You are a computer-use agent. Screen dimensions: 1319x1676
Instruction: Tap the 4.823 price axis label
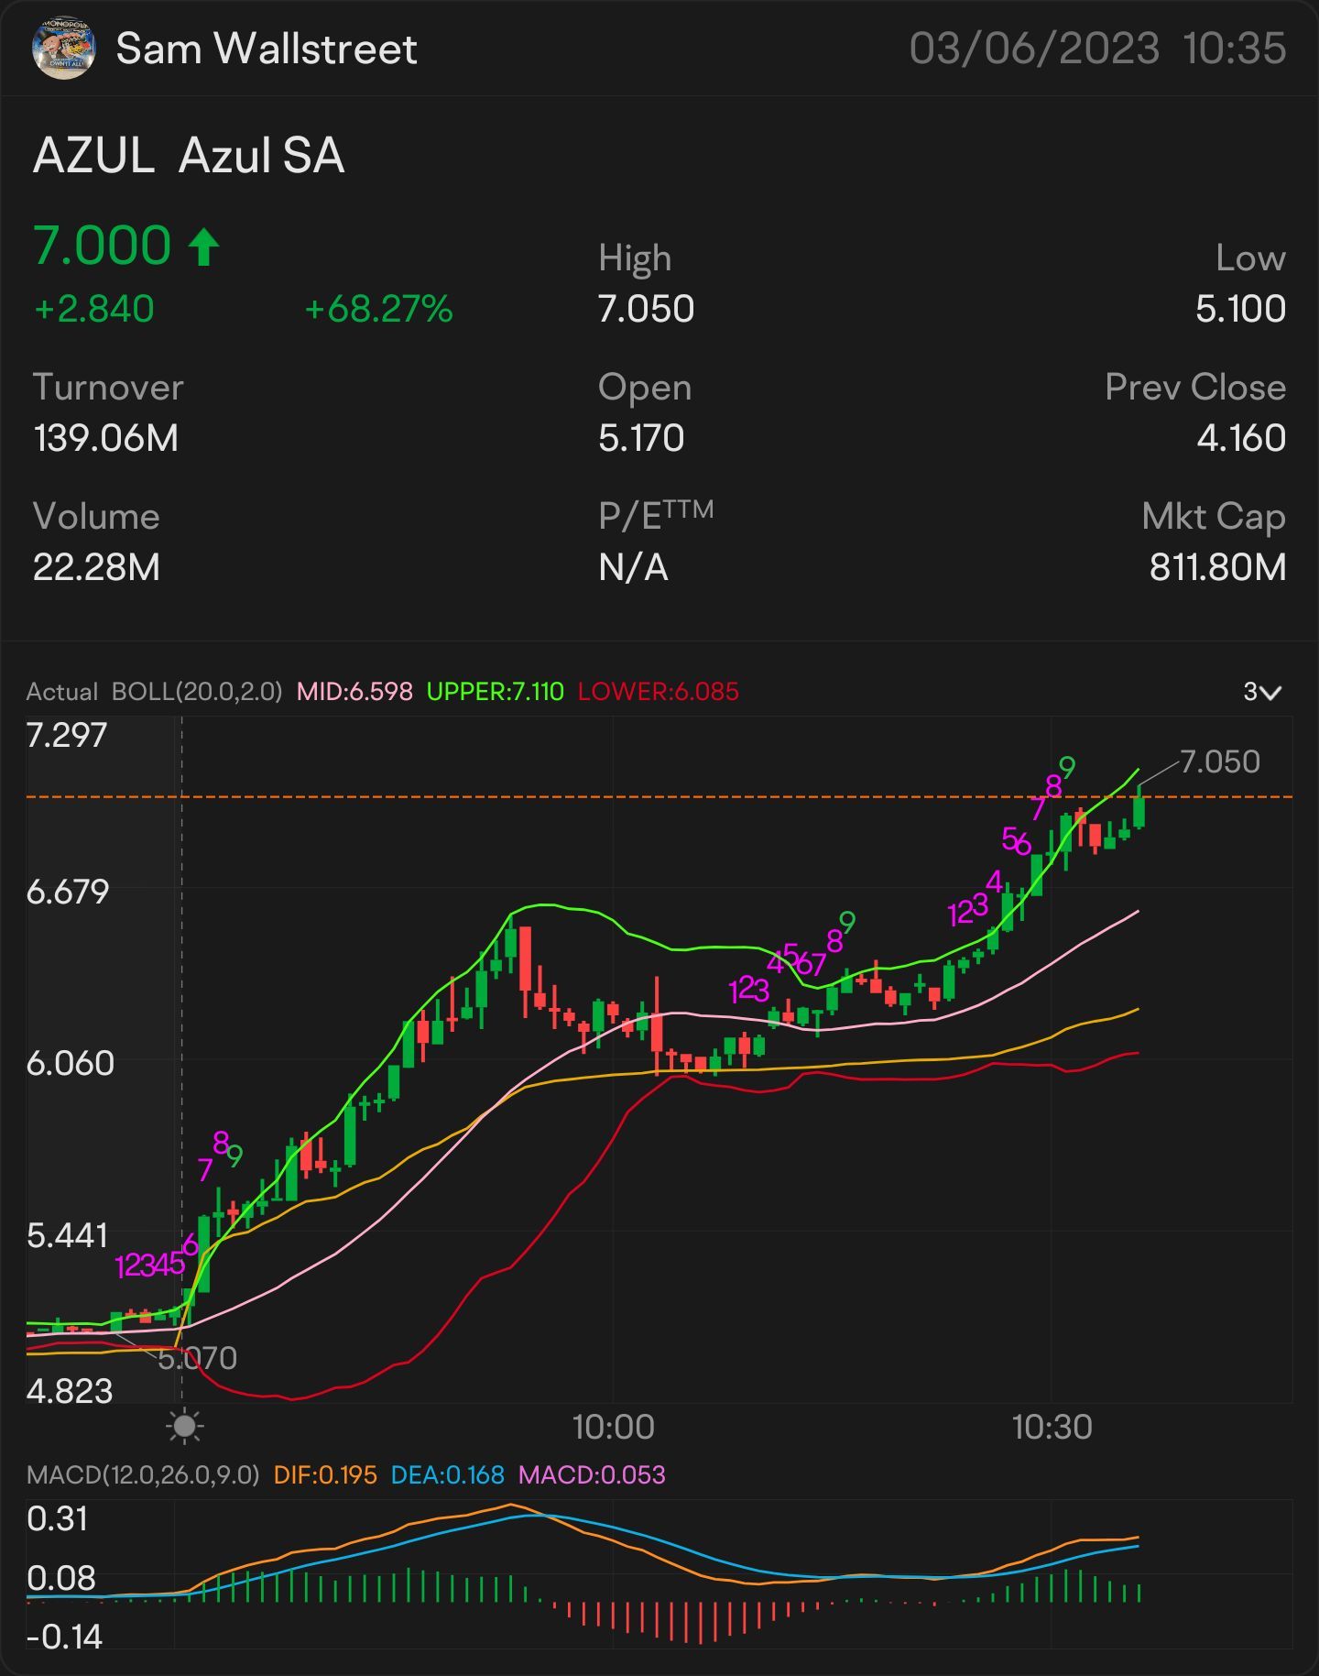[x=70, y=1391]
